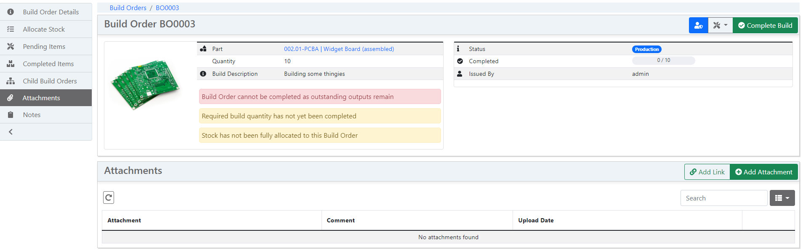
Task: Click the Allocate Stock list icon
Action: [x=11, y=29]
